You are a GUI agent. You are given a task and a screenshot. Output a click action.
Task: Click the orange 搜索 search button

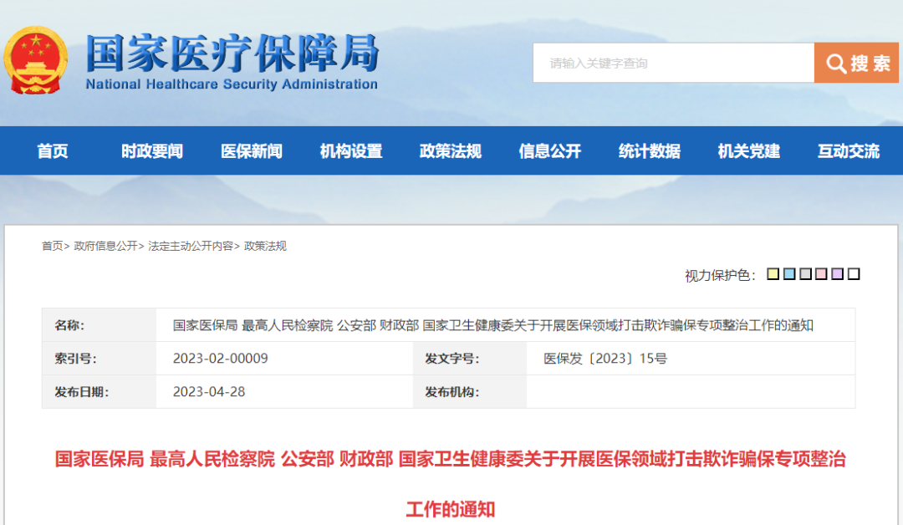856,63
